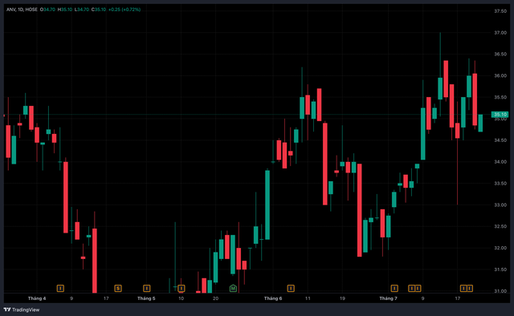Click the green M event marker

pyautogui.click(x=233, y=288)
